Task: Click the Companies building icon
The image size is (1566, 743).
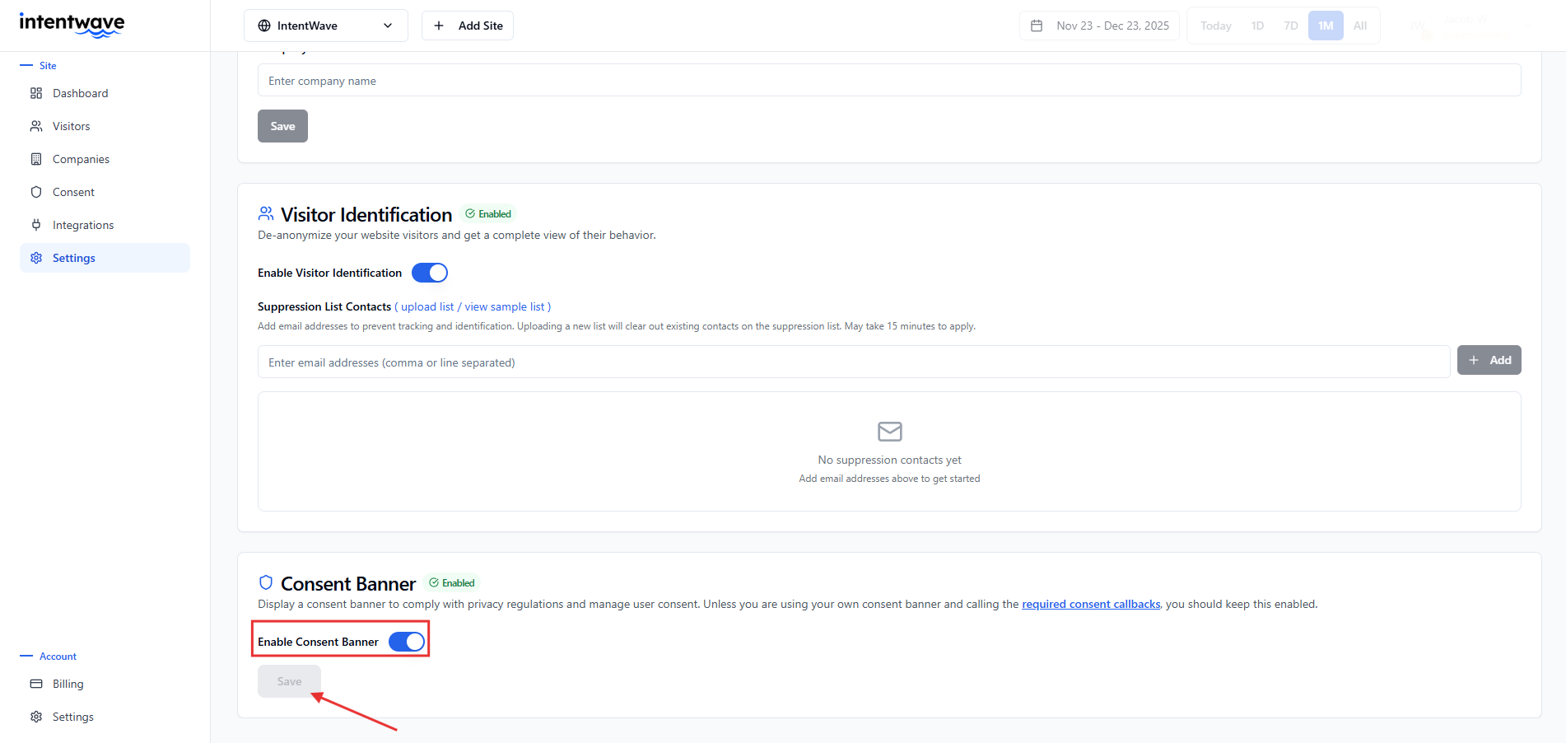Action: (36, 159)
